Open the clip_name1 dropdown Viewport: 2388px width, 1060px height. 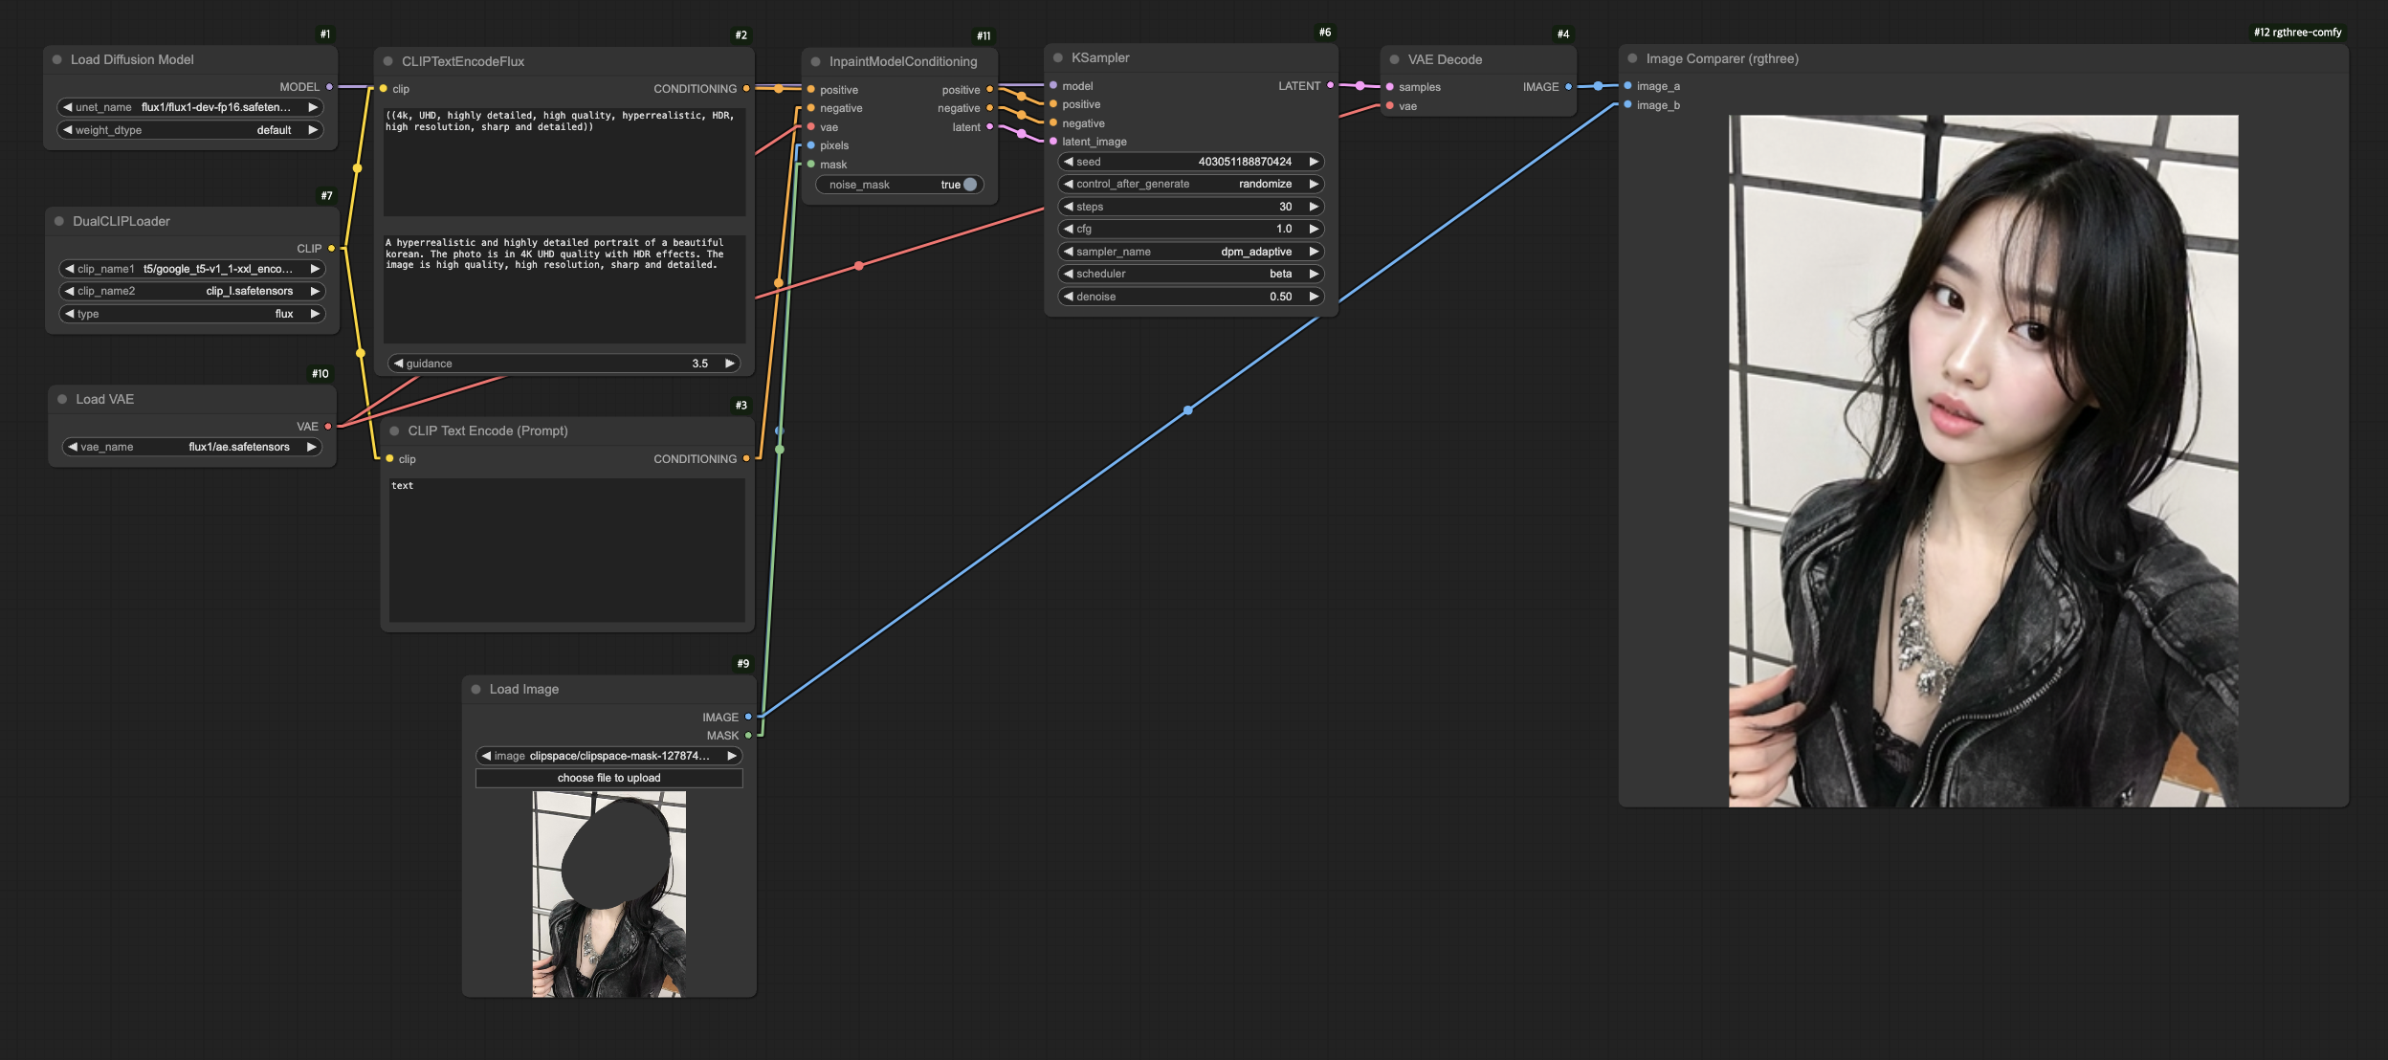click(x=192, y=269)
